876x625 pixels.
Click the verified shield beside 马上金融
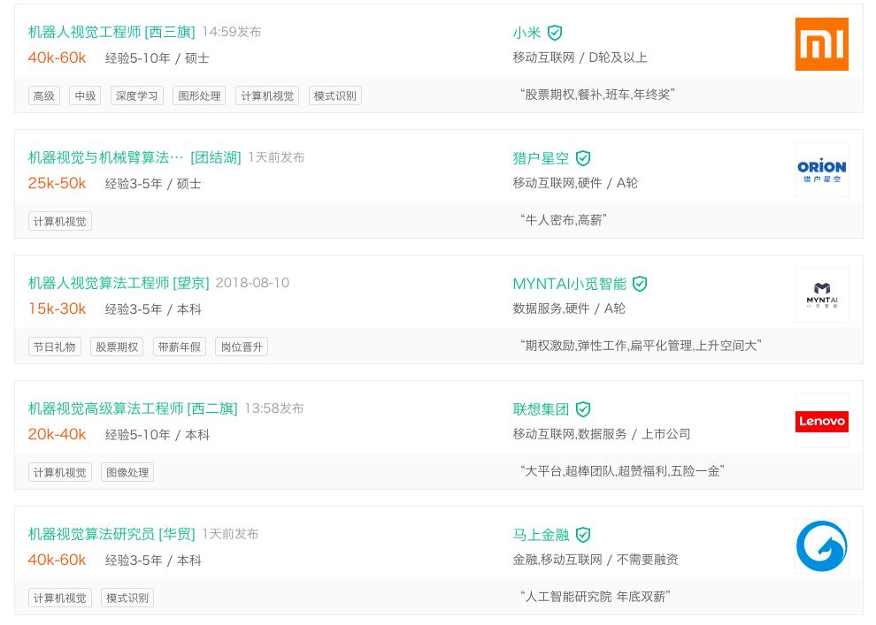[583, 535]
